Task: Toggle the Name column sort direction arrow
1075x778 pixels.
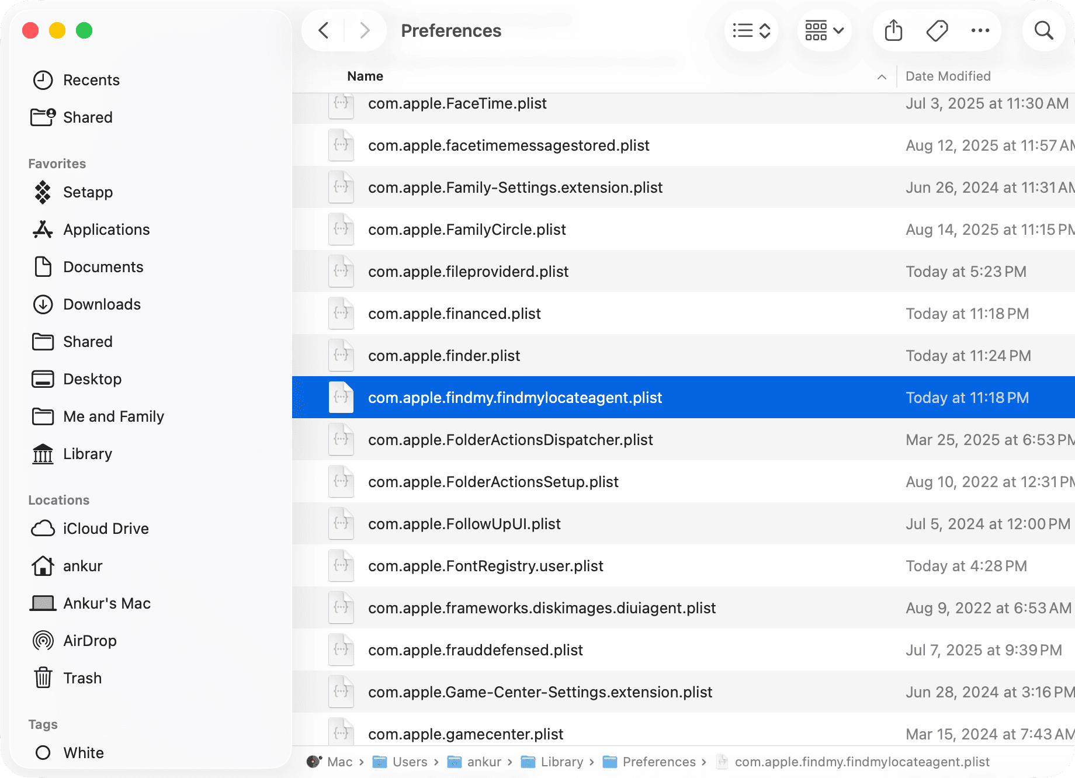Action: pos(881,77)
